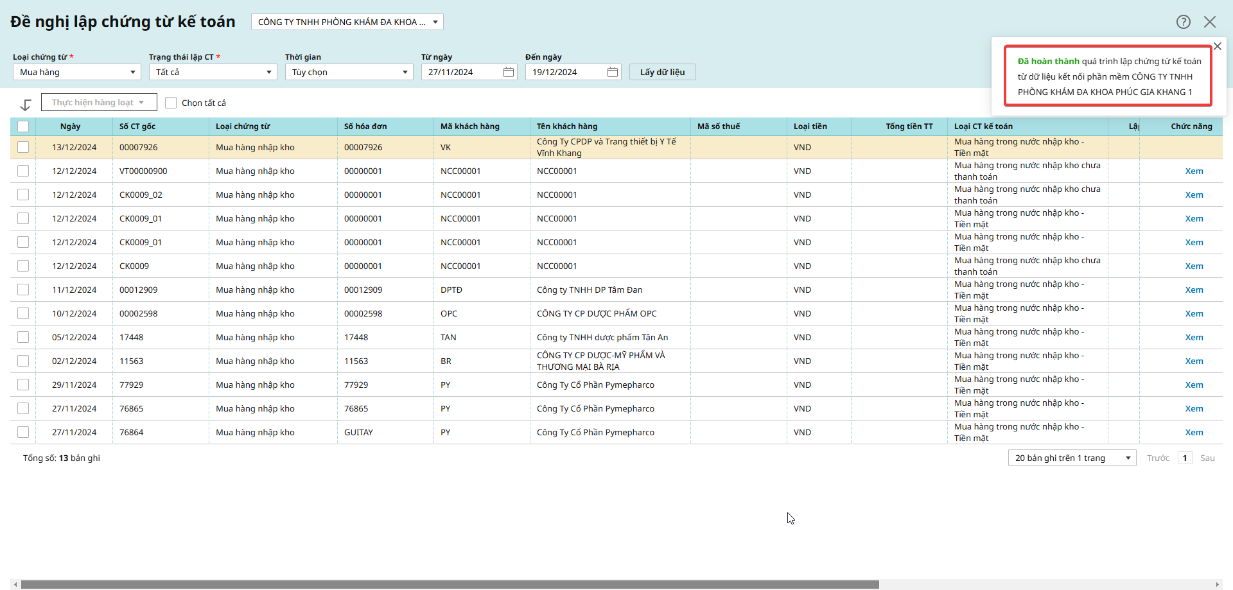
Task: Check the row for voucher 76865
Action: (x=23, y=408)
